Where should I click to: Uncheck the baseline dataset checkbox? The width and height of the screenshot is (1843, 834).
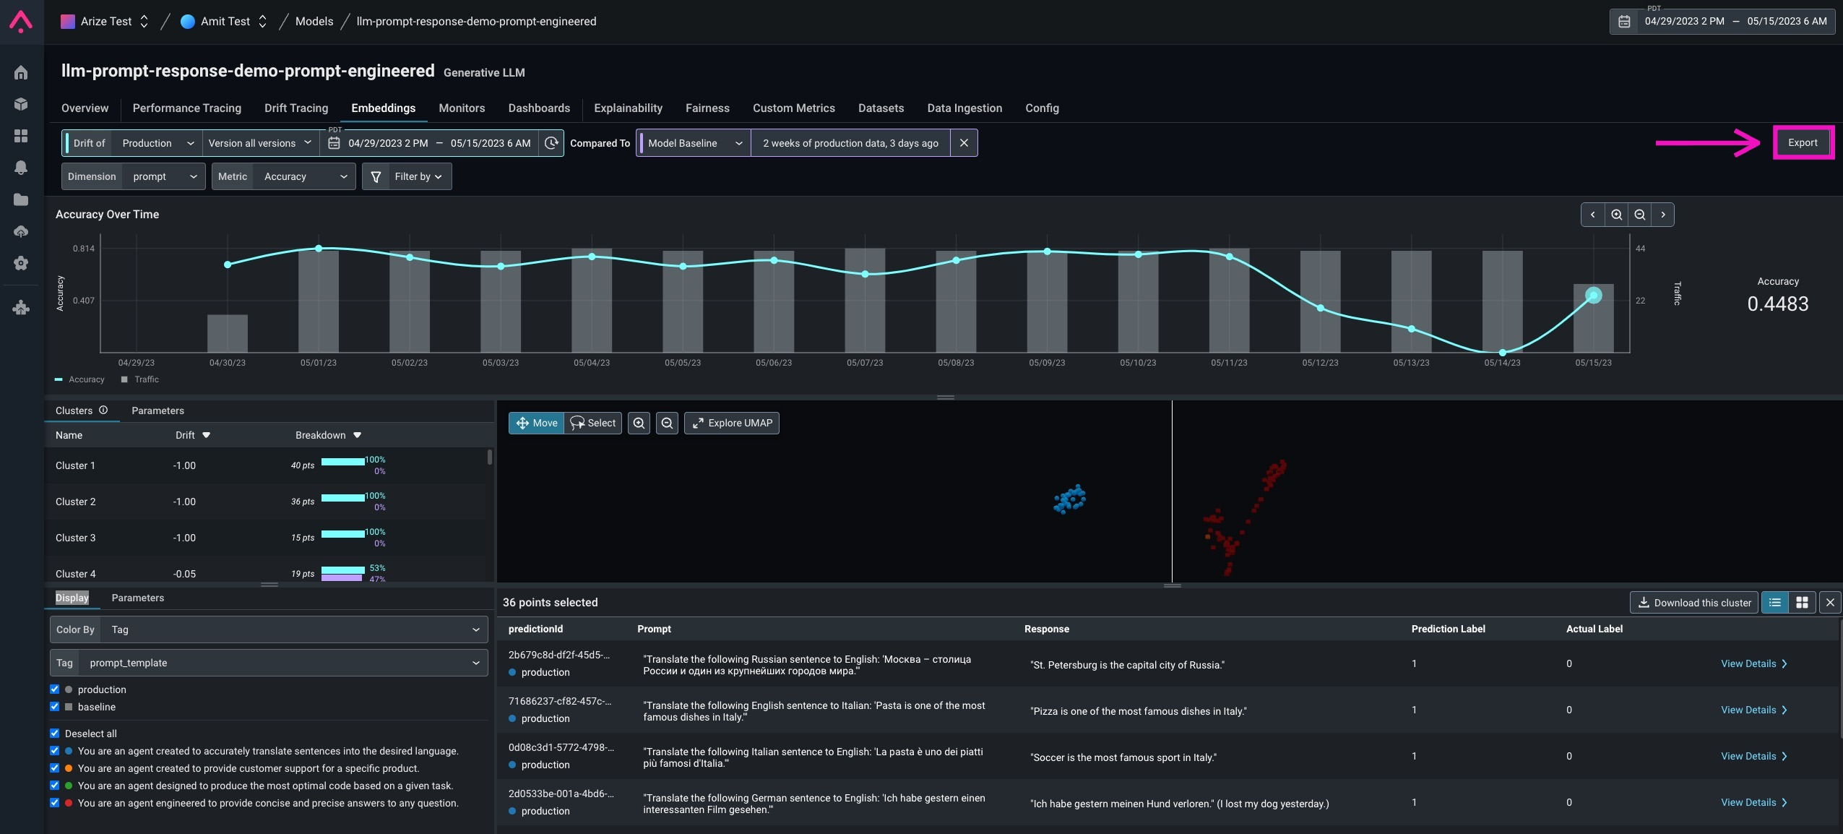(55, 707)
